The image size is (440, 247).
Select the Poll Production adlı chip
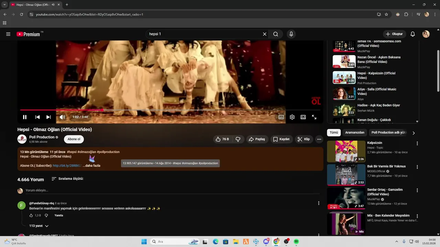[388, 132]
